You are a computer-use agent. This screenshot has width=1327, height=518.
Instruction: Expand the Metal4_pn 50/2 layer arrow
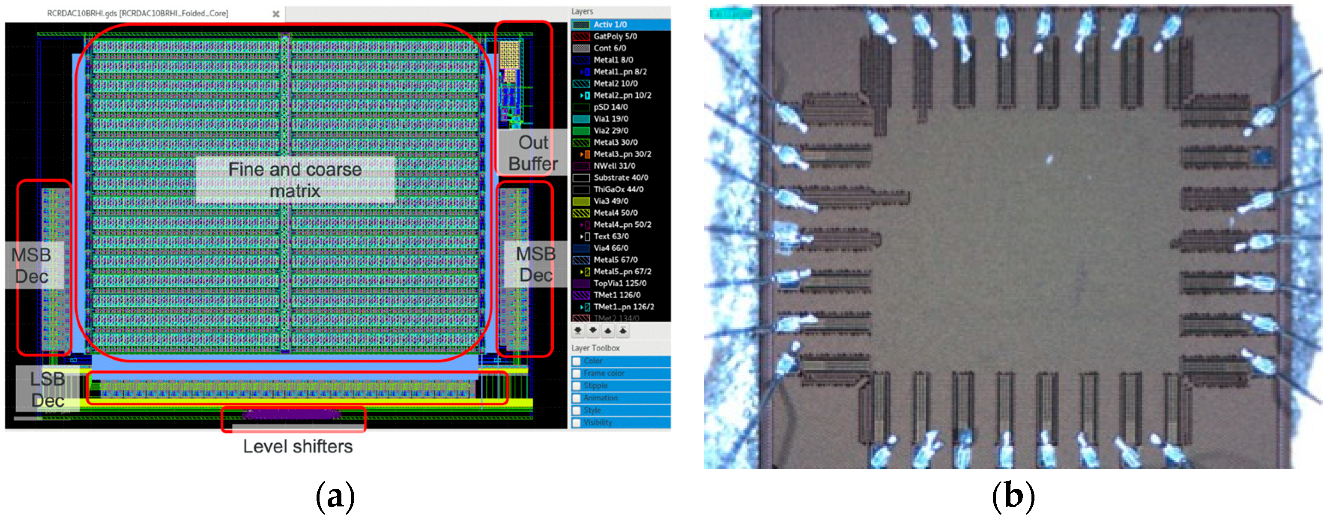[582, 225]
